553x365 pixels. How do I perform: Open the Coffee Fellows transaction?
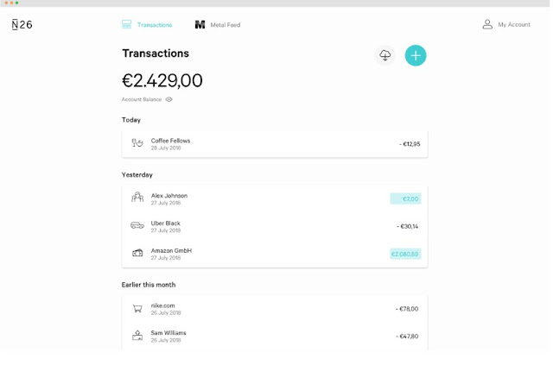click(x=275, y=144)
